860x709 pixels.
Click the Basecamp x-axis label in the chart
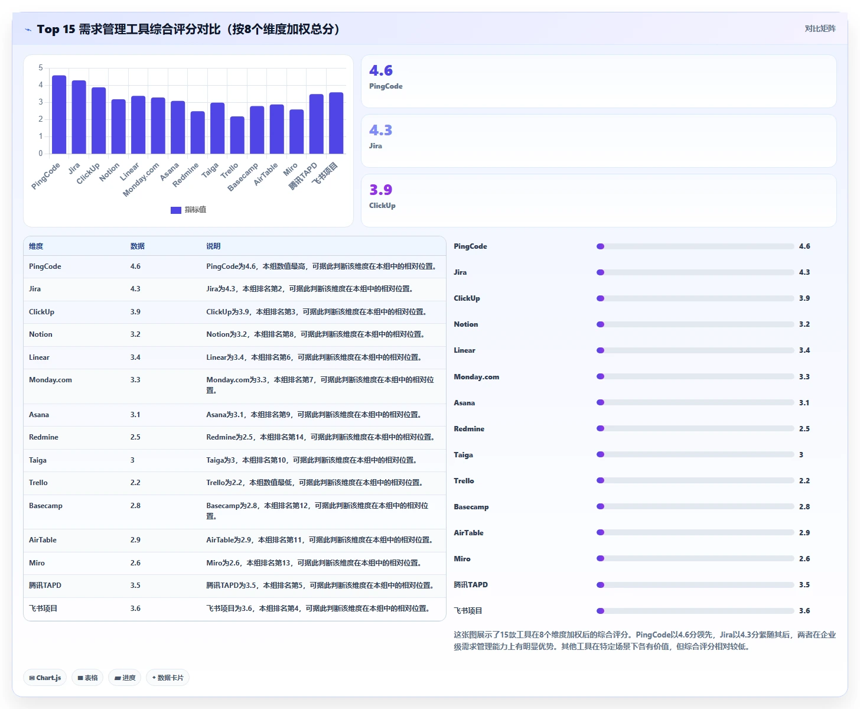(243, 177)
